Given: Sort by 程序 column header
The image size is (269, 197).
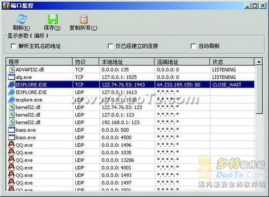Looking at the screenshot, I should tap(39, 62).
